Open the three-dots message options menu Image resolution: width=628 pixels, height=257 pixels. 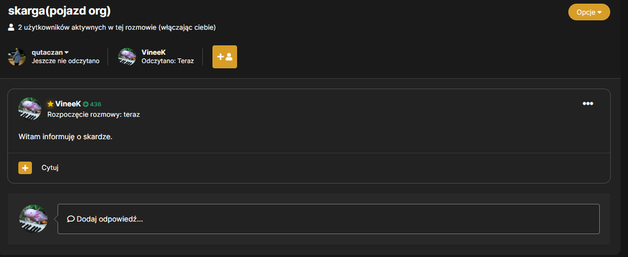pos(588,104)
